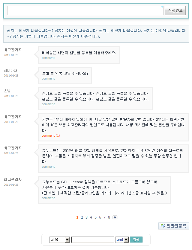Viewport: 192px width, 250px height.
Task: Click comment link under GPL License post
Action: (48, 198)
